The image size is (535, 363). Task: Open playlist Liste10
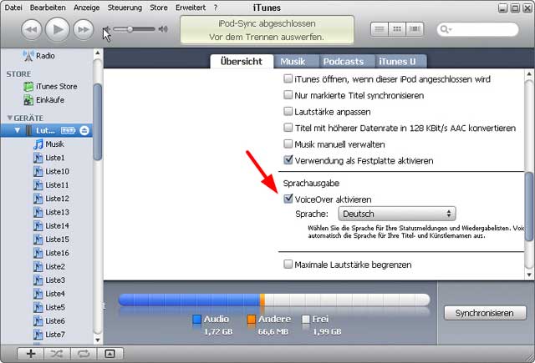(x=51, y=171)
